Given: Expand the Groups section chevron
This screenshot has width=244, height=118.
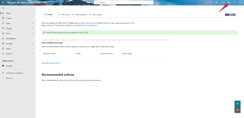Looking at the screenshot, I should click(x=32, y=28).
